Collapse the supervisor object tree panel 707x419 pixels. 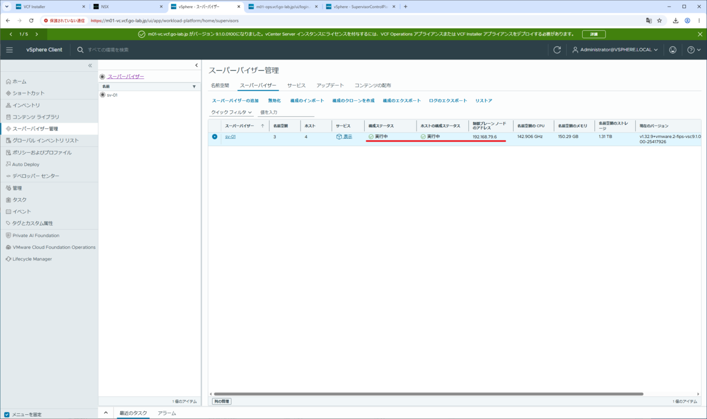click(196, 65)
